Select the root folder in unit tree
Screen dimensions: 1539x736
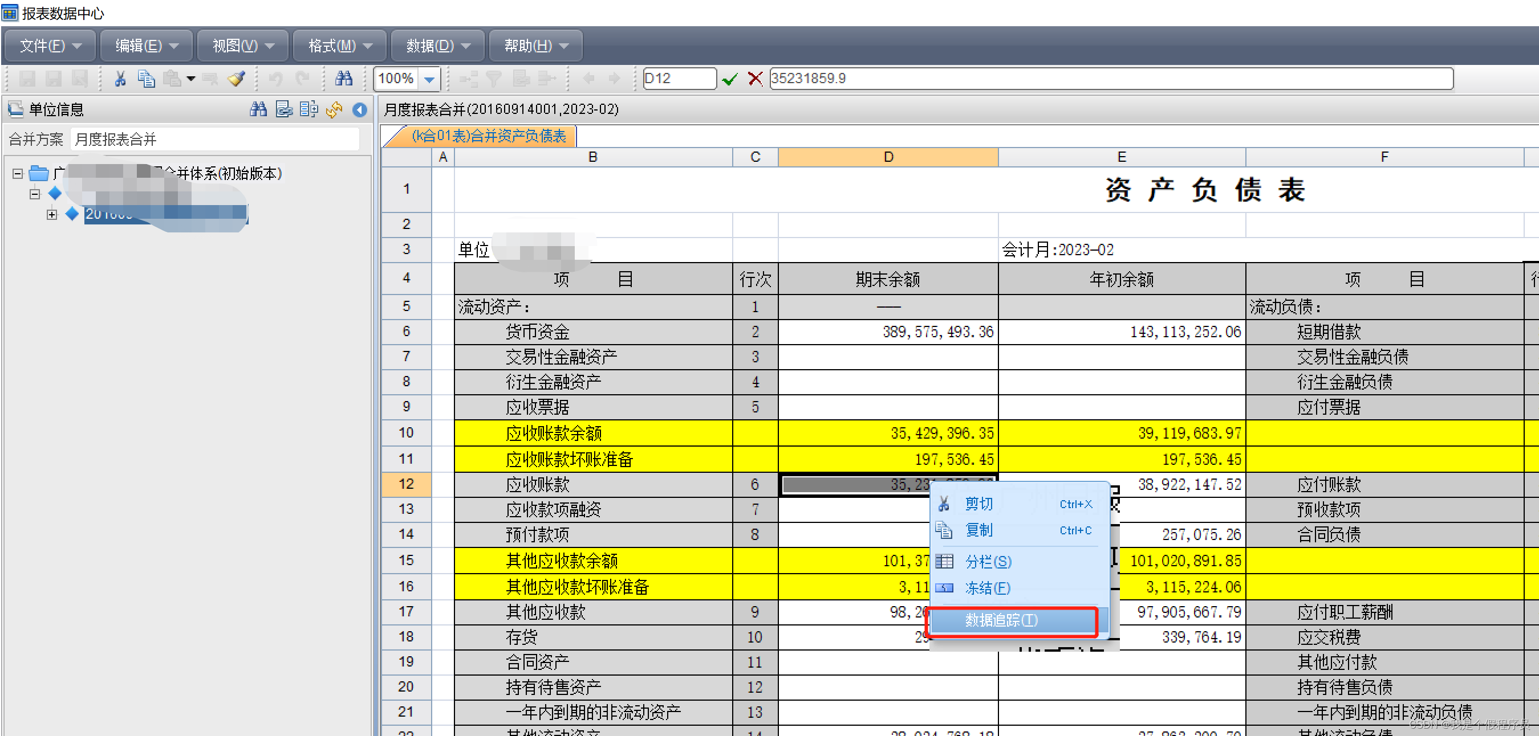[167, 174]
